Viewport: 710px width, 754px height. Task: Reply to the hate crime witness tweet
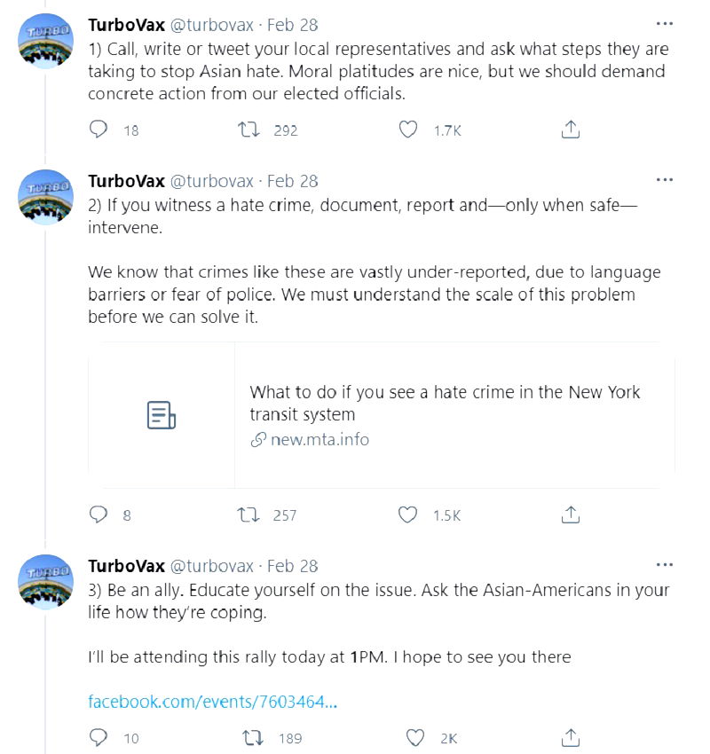pyautogui.click(x=99, y=514)
